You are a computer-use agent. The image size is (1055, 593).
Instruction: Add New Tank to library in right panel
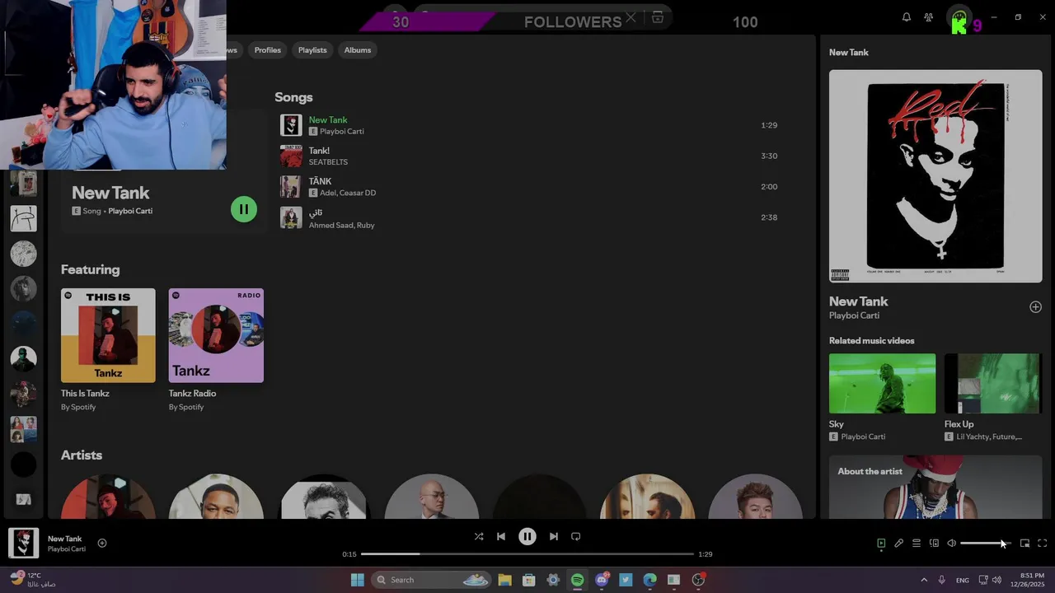coord(1035,307)
